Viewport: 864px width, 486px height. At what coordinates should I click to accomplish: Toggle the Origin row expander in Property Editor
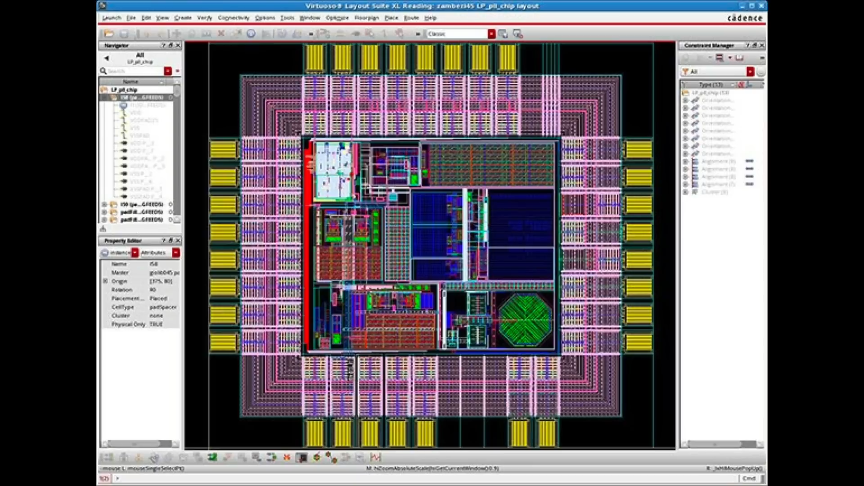105,281
